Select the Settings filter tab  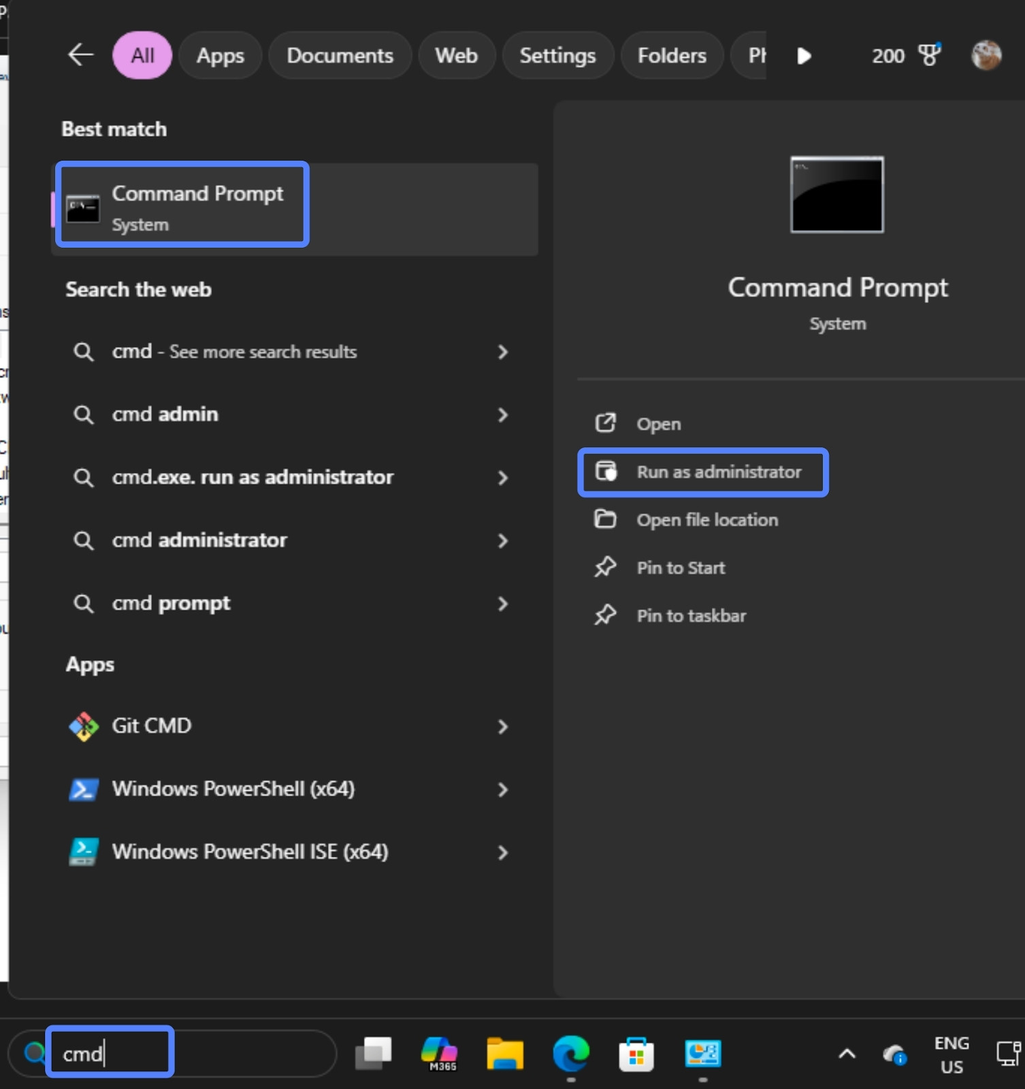pos(557,55)
